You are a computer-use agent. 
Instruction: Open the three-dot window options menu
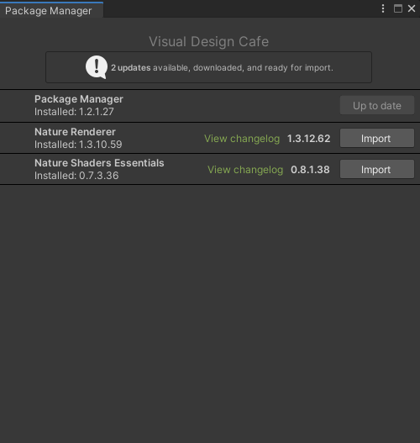(383, 8)
